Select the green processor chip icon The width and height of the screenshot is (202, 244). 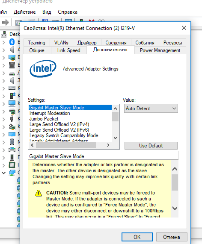12,165
